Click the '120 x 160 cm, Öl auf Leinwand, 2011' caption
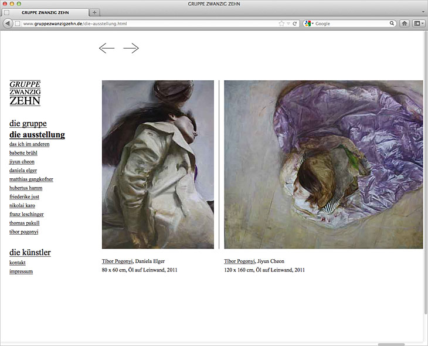 click(x=264, y=270)
